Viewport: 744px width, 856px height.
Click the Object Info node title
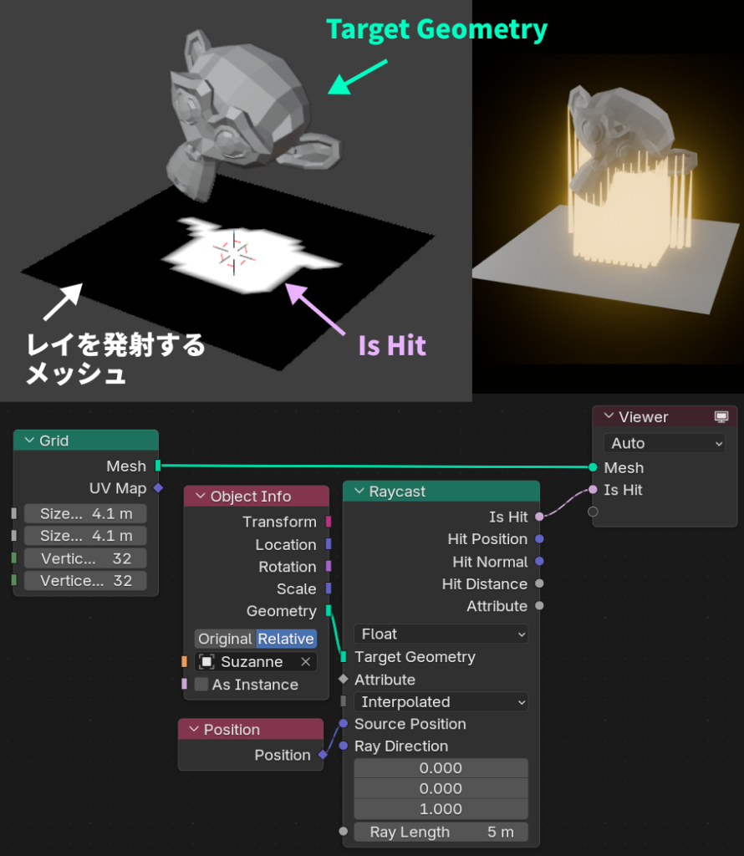coord(251,497)
